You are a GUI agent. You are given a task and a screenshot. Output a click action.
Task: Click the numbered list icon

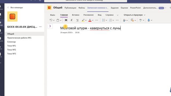pyautogui.click(x=110, y=20)
